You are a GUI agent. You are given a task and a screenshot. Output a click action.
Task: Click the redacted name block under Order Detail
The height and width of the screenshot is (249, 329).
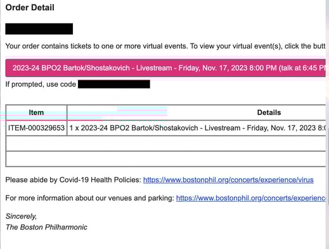(39, 29)
